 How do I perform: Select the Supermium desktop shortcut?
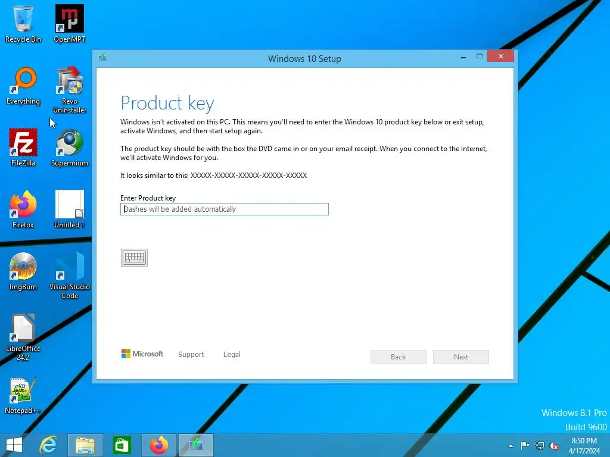pyautogui.click(x=70, y=148)
